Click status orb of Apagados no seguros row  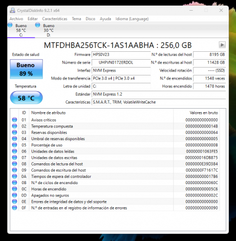click(15, 195)
